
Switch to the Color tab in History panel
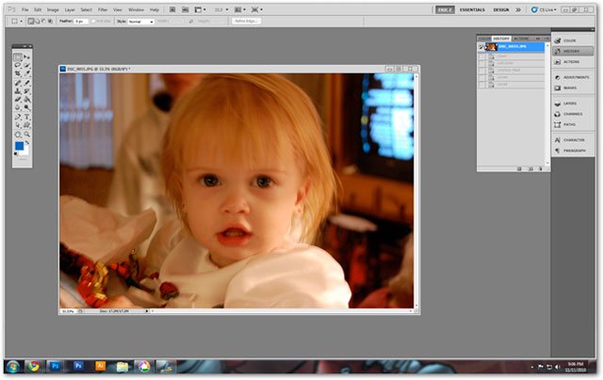pyautogui.click(x=484, y=39)
